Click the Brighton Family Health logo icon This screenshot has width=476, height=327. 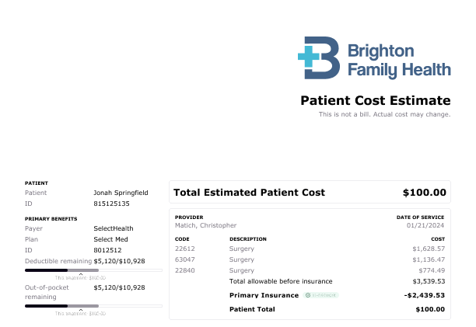[x=319, y=58]
